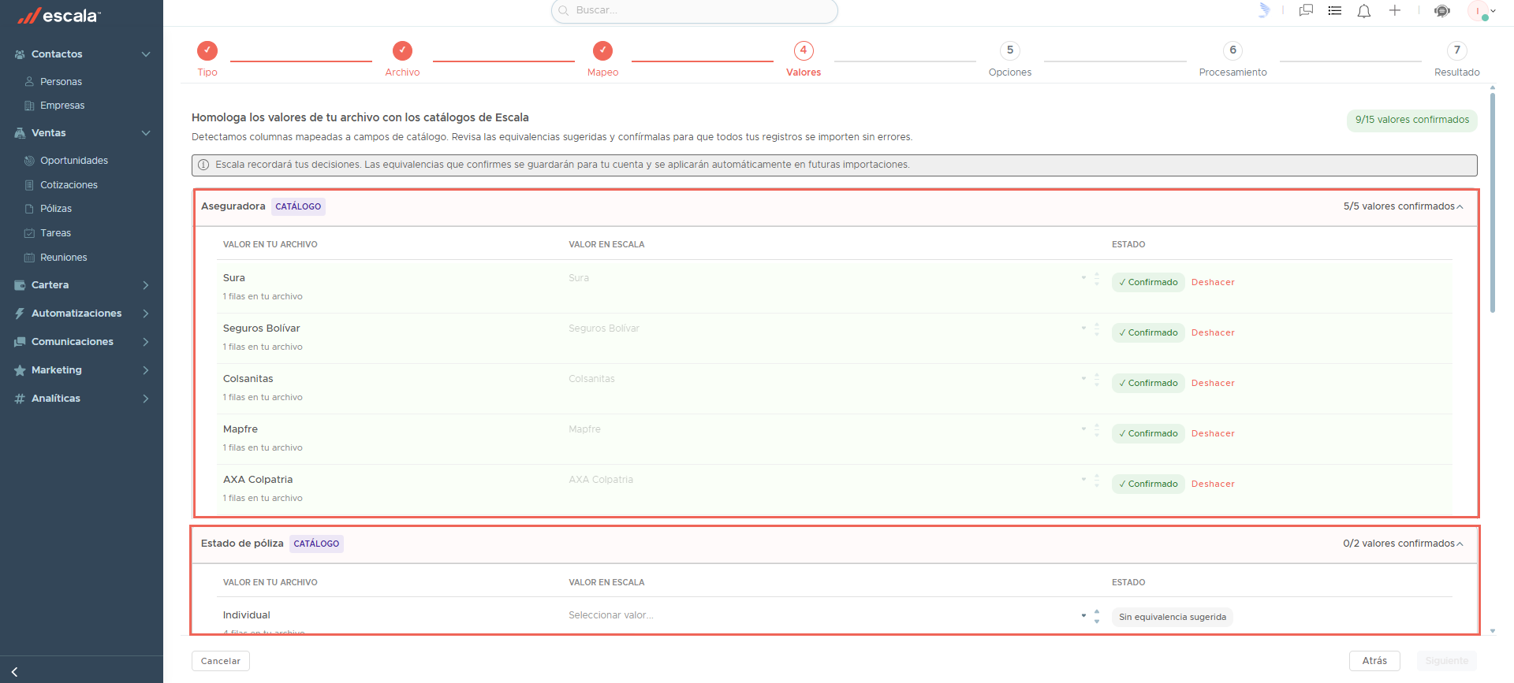Click the Reuniones calendar icon

[29, 258]
